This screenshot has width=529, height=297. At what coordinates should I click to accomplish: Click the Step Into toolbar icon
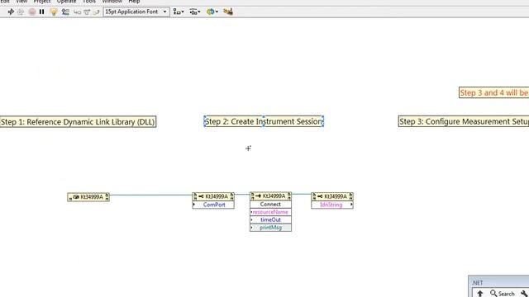77,12
